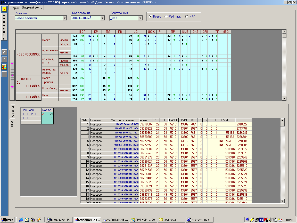Viewport: 297px width, 223px height.
Task: Click the номер column header in wagon list
Action: click(146, 120)
